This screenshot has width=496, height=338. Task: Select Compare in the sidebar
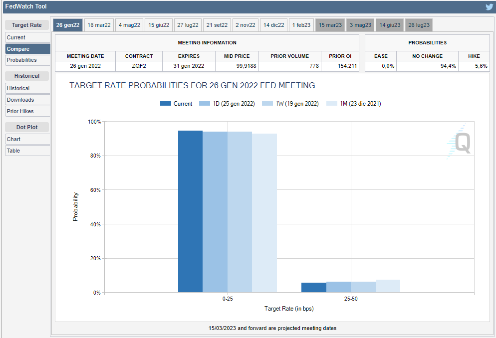(x=27, y=49)
